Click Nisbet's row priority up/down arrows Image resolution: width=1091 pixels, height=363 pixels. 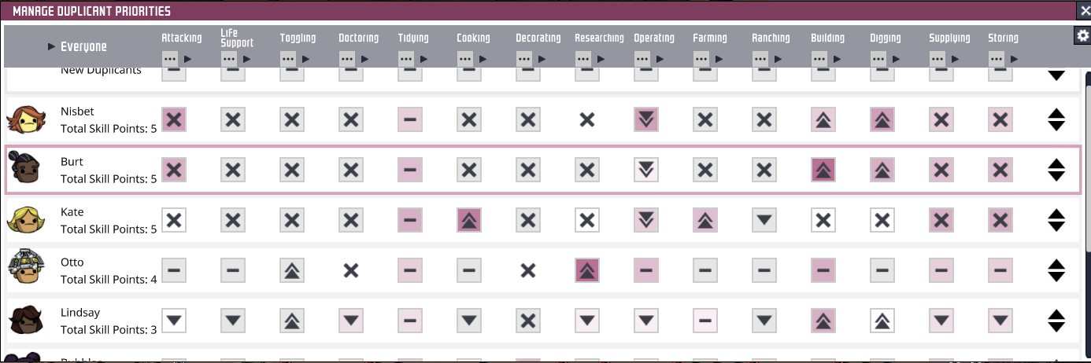[x=1056, y=119]
